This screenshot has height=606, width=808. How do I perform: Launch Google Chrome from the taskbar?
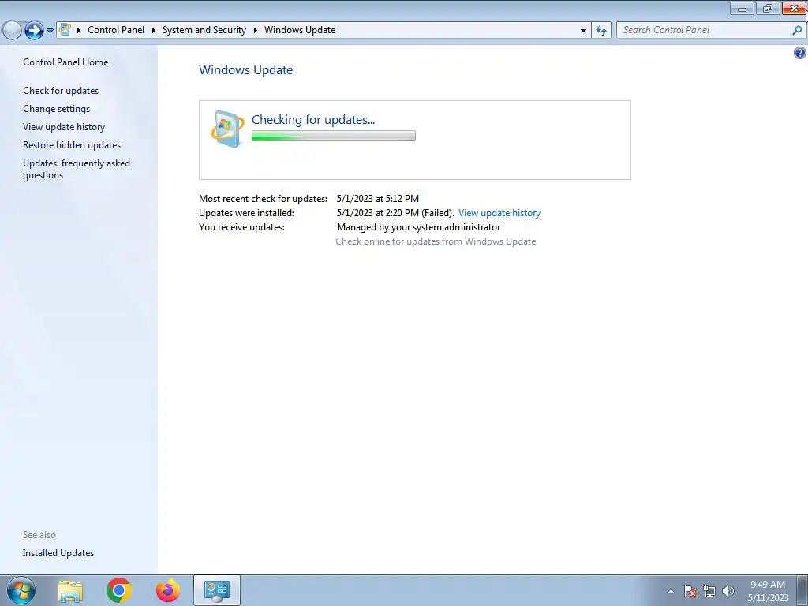[119, 590]
